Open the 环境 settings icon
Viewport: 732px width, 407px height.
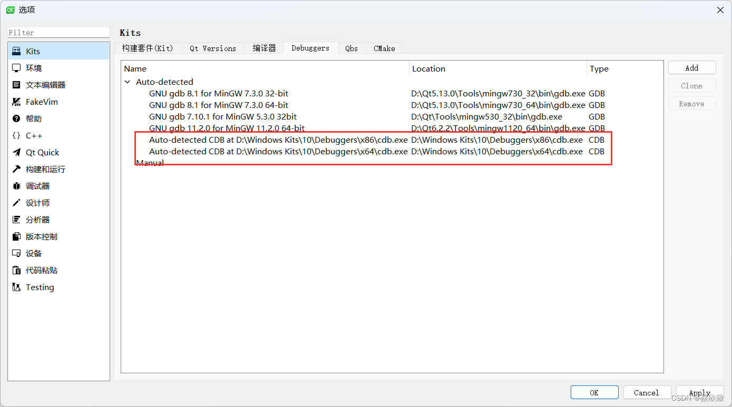[x=16, y=68]
